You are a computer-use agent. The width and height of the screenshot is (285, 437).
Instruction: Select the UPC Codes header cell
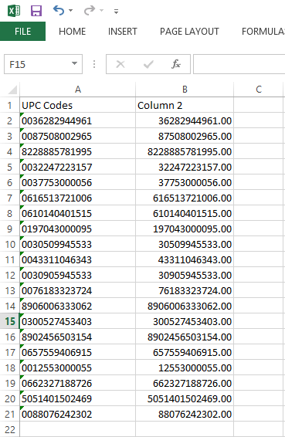(x=77, y=105)
